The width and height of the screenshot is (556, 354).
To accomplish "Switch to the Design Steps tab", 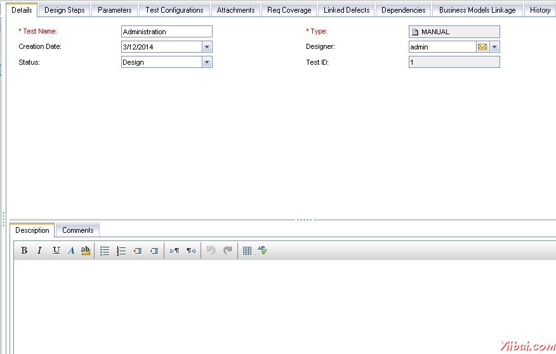I will click(64, 10).
